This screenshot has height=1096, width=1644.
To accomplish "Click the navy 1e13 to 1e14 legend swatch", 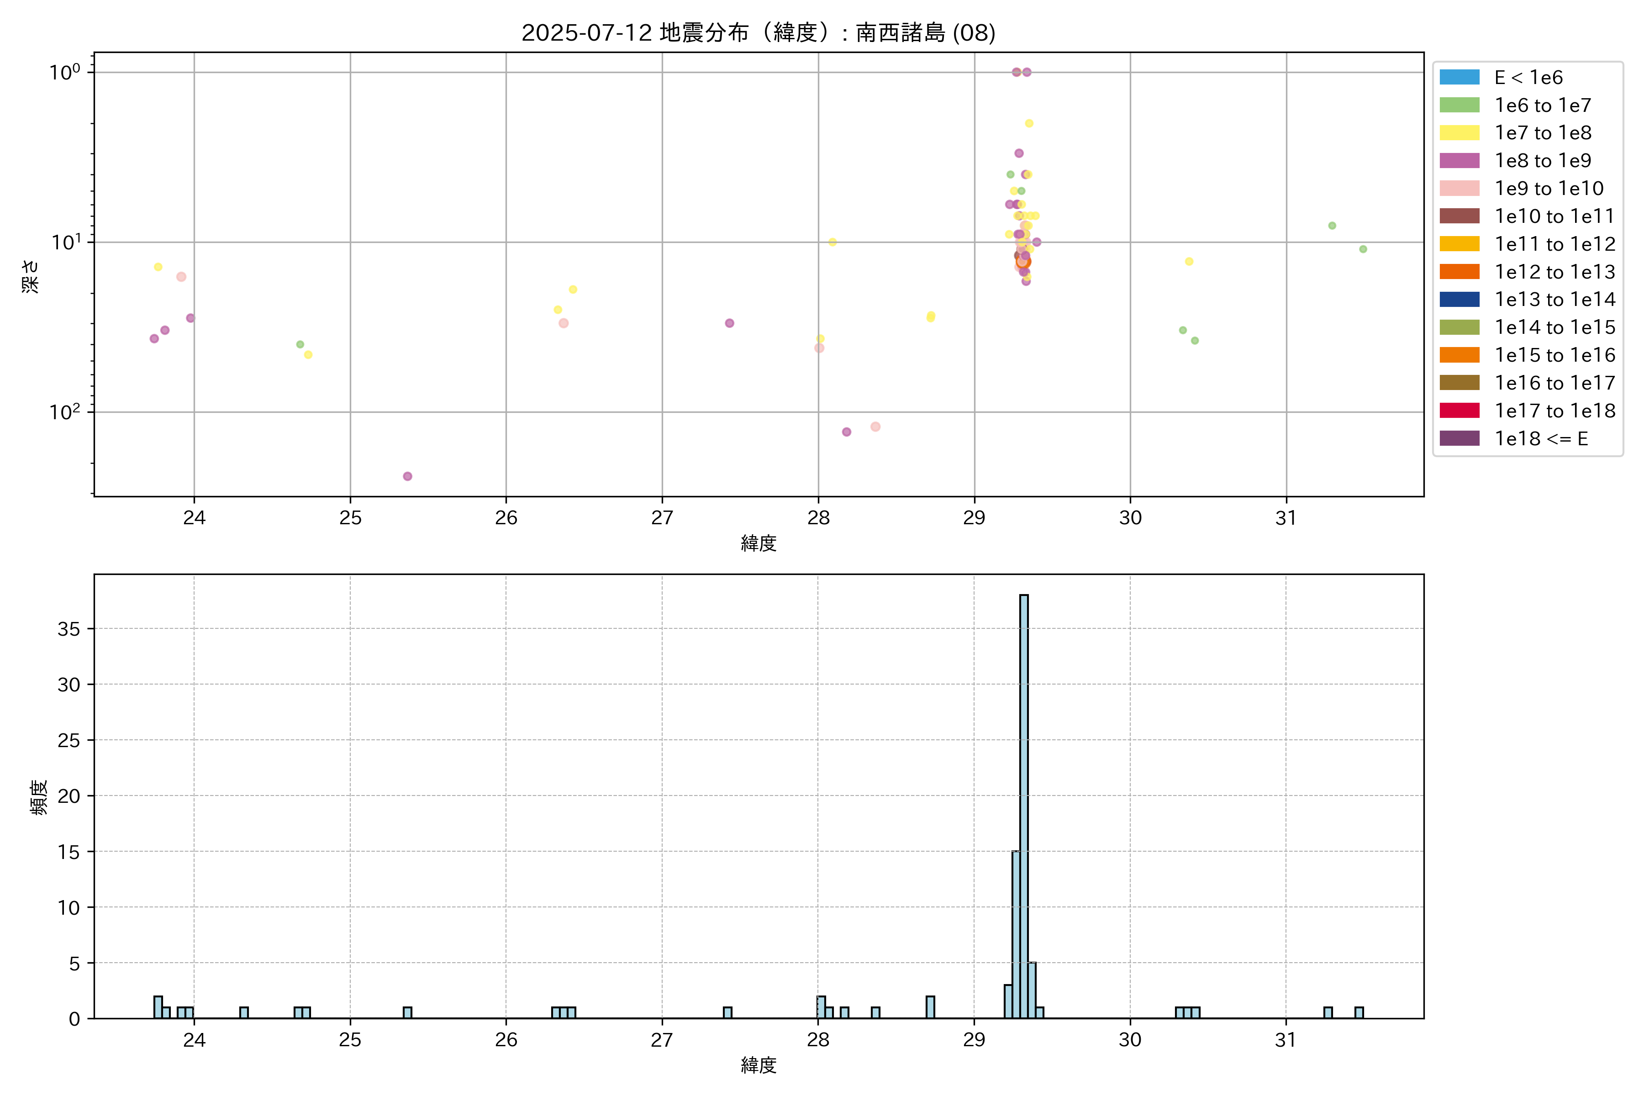I will 1459,299.
